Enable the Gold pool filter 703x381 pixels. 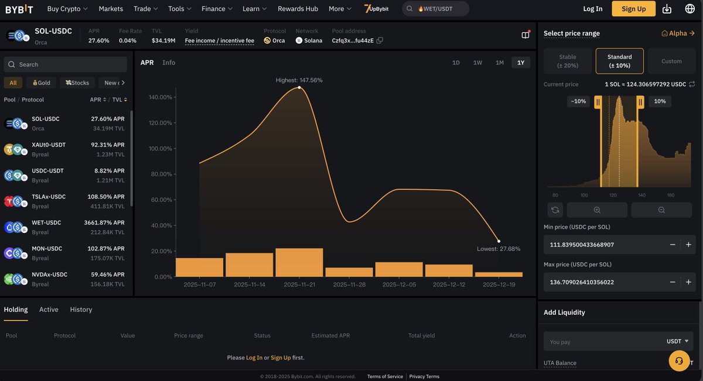pyautogui.click(x=40, y=82)
